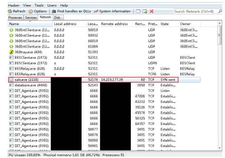Sort by the State column header
Viewport: 225px width, 158px height.
(x=169, y=24)
